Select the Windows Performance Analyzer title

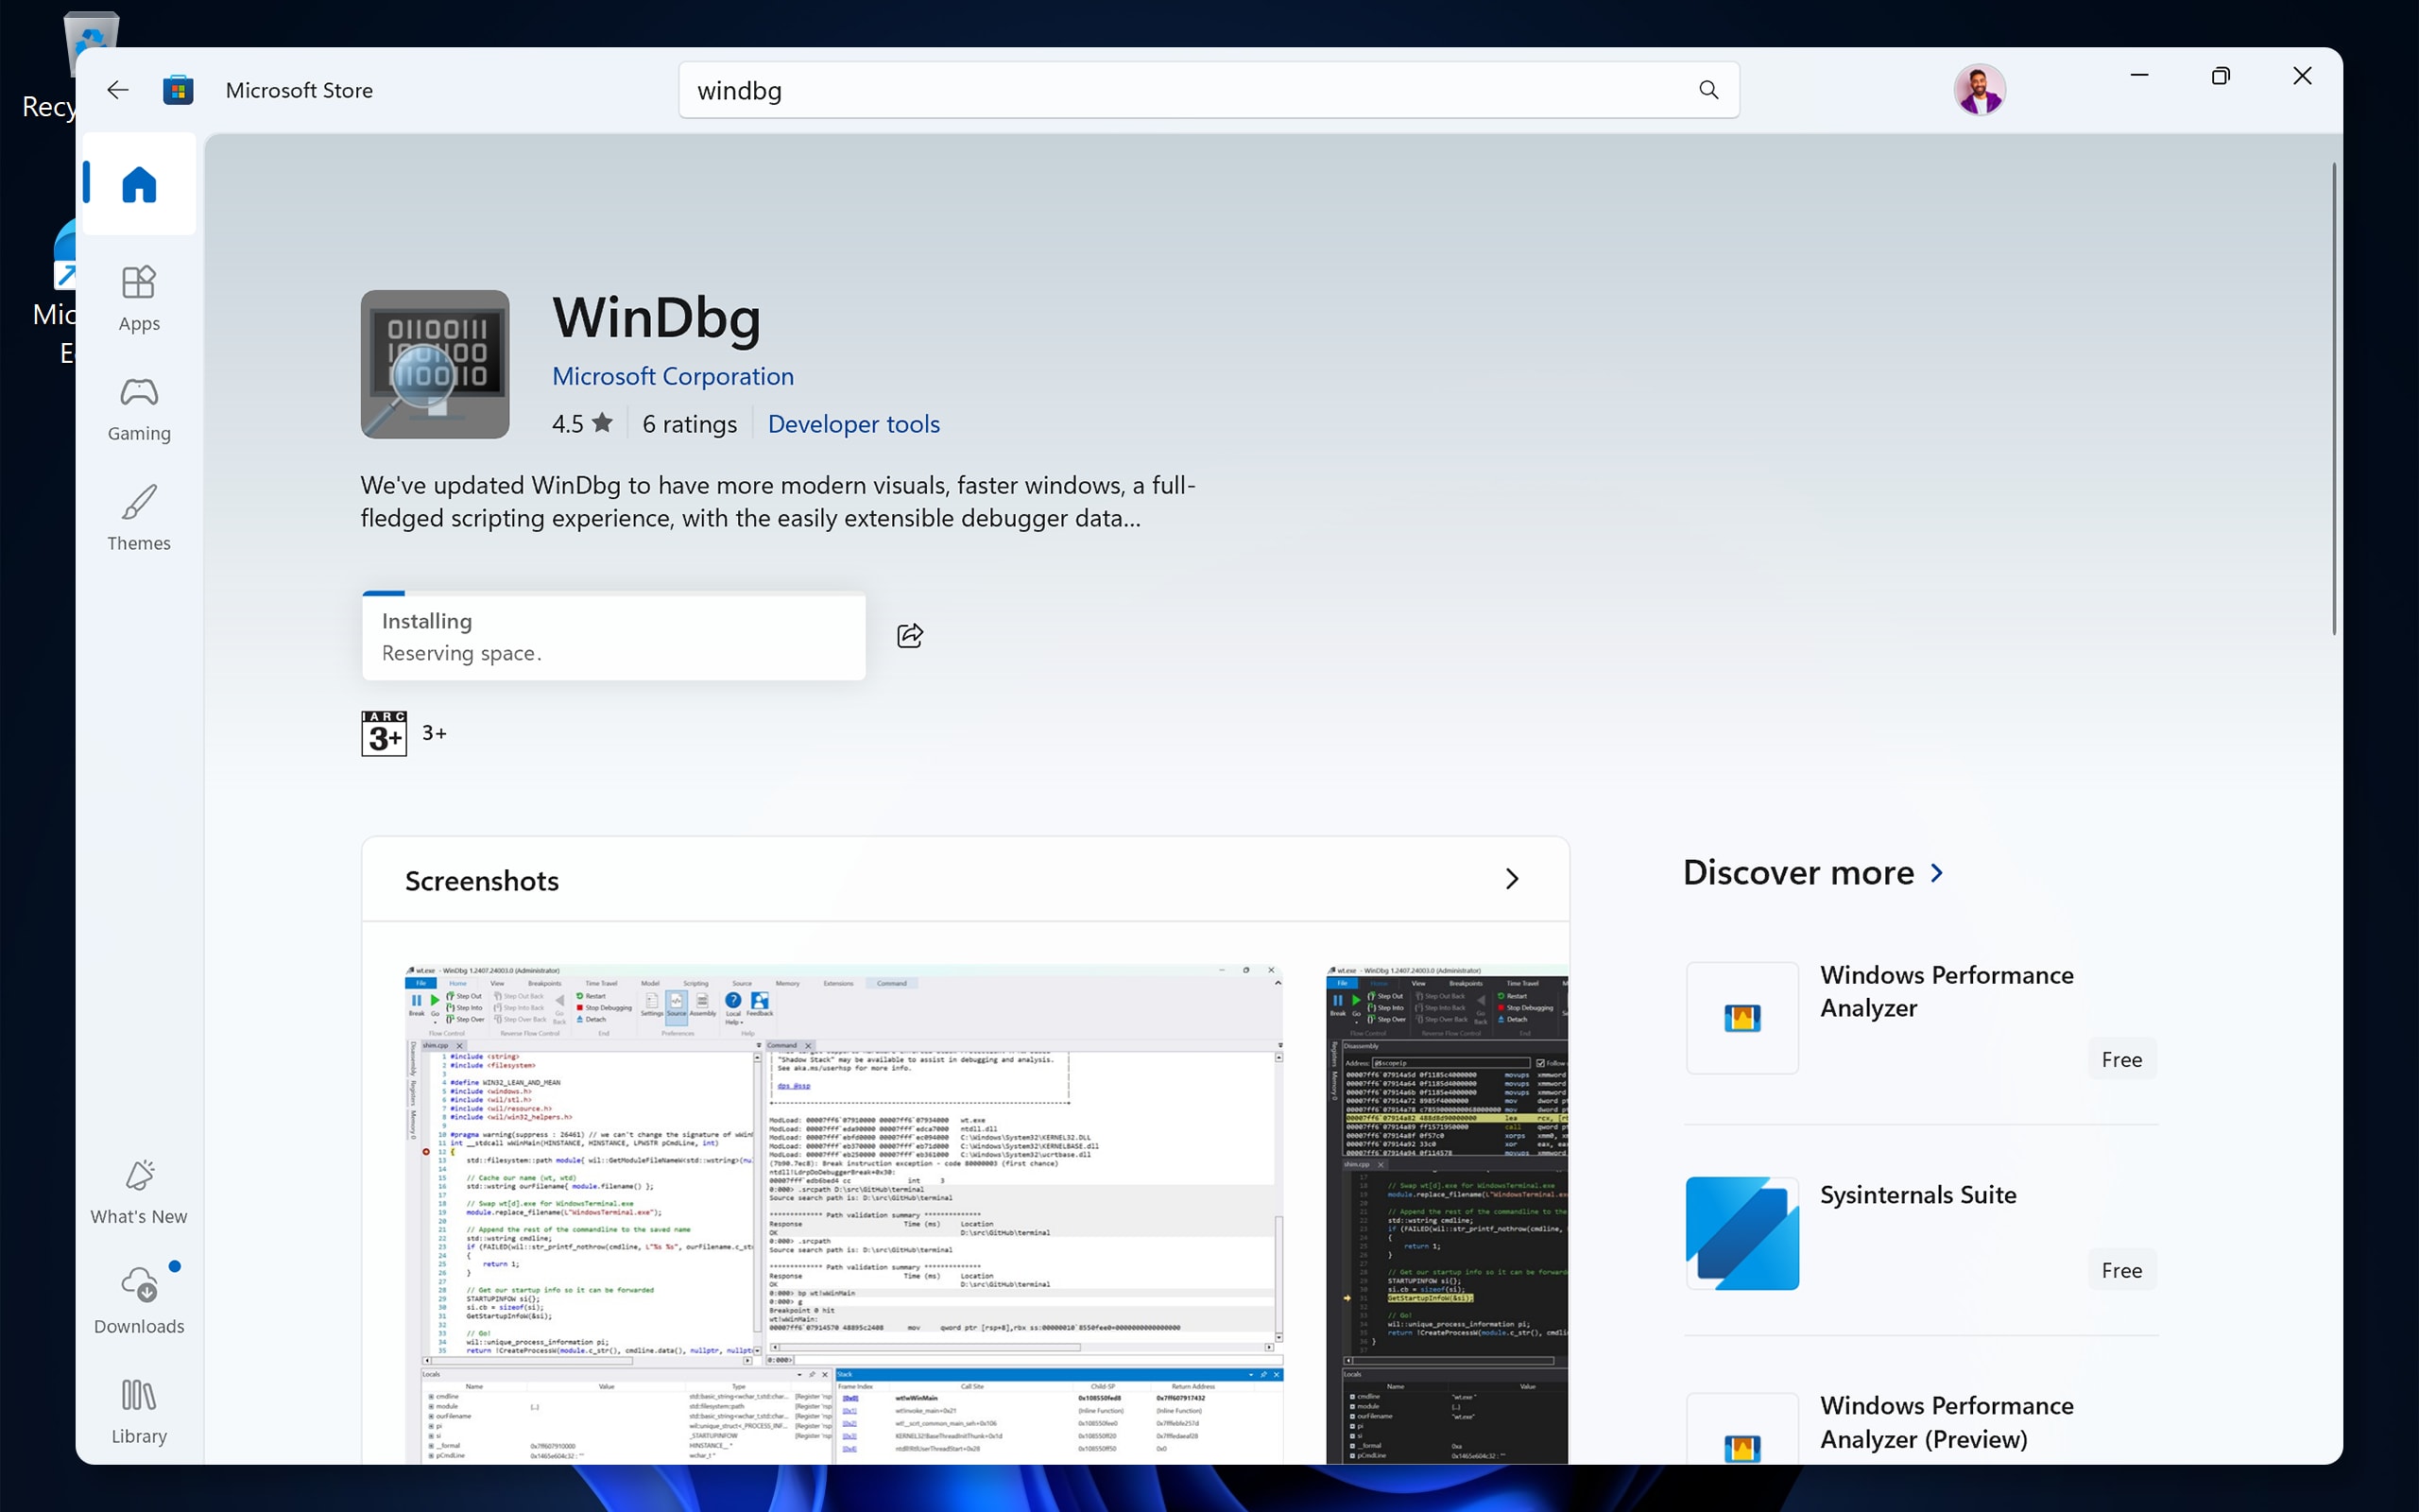tap(1947, 991)
